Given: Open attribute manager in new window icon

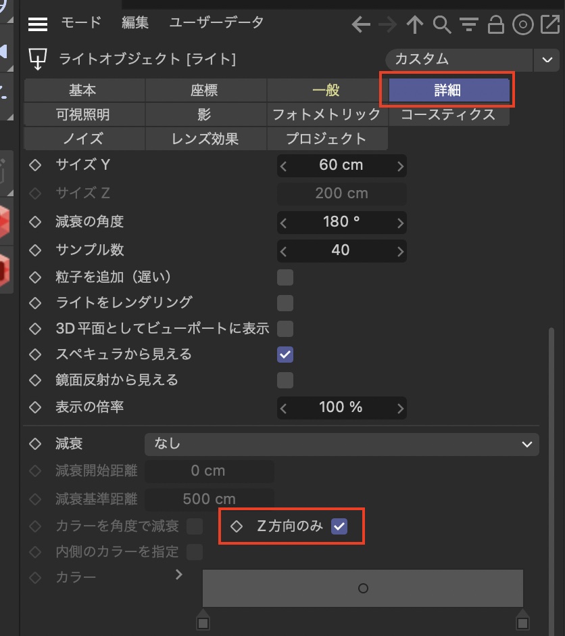Looking at the screenshot, I should pos(549,25).
